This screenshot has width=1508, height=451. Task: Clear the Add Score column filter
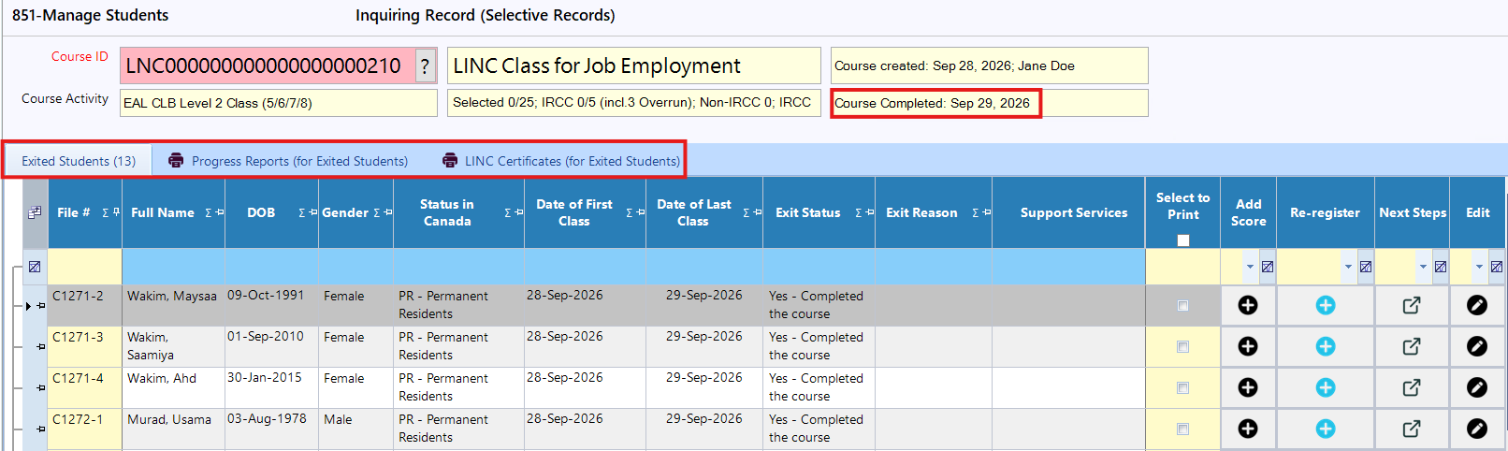tap(1268, 267)
